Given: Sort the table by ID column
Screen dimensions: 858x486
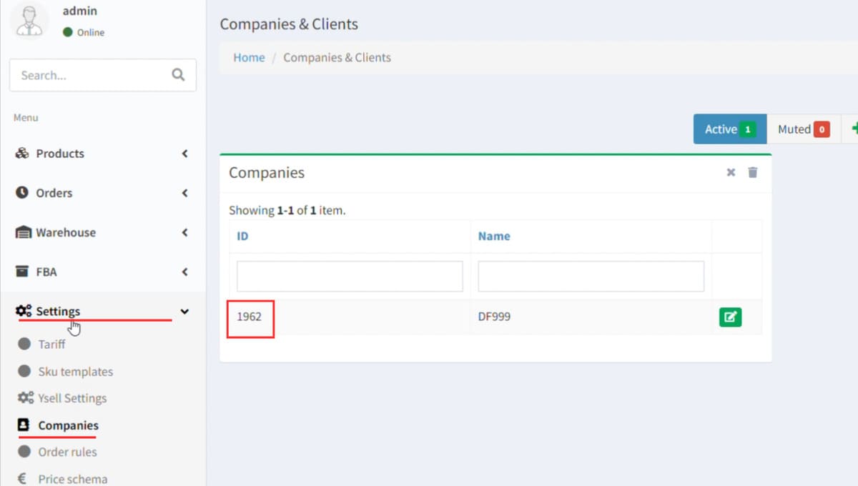Looking at the screenshot, I should 242,236.
